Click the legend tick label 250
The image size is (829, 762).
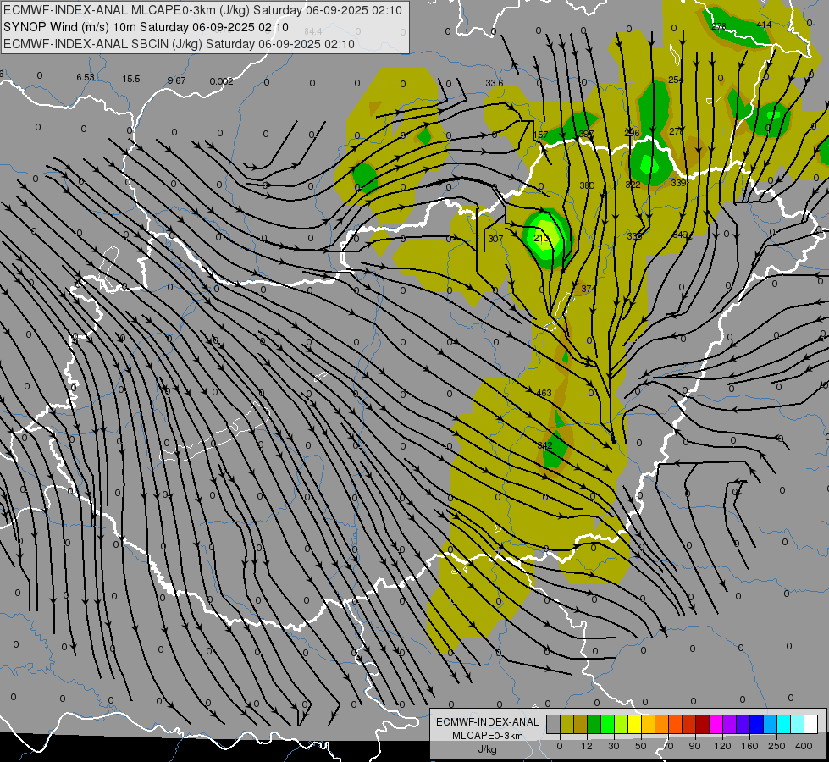tap(776, 746)
